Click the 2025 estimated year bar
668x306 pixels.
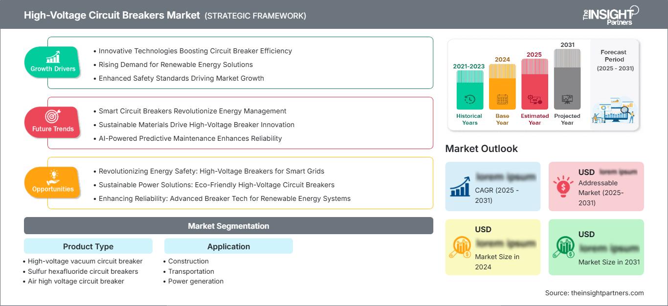tap(534, 84)
